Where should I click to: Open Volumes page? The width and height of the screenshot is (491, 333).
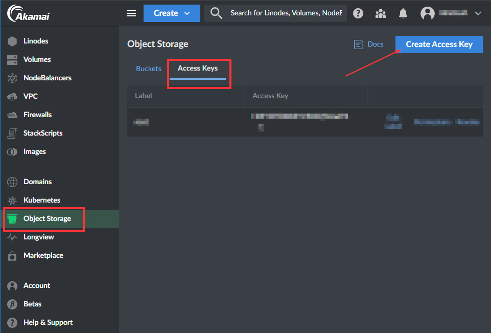(37, 59)
